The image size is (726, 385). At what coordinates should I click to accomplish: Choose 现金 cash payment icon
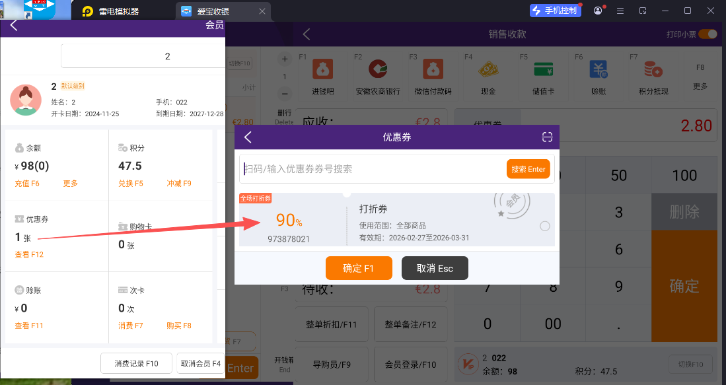[488, 70]
